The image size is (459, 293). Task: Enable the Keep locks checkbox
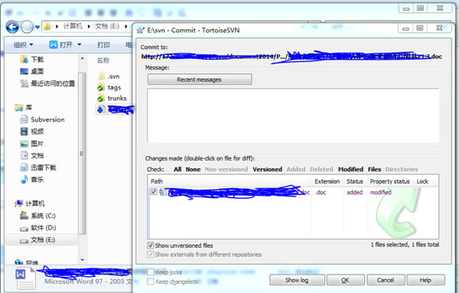(x=151, y=272)
